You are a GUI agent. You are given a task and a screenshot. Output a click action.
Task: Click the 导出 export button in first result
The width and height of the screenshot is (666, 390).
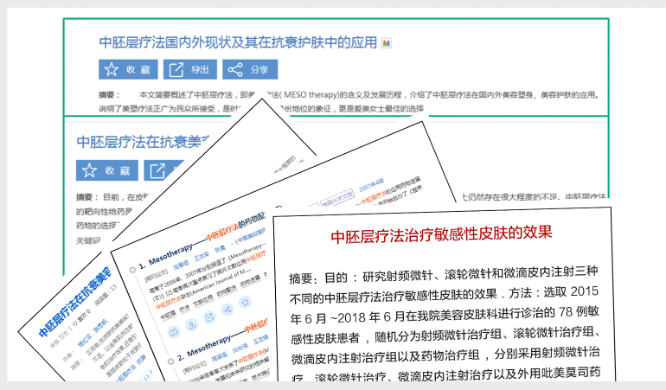(189, 70)
